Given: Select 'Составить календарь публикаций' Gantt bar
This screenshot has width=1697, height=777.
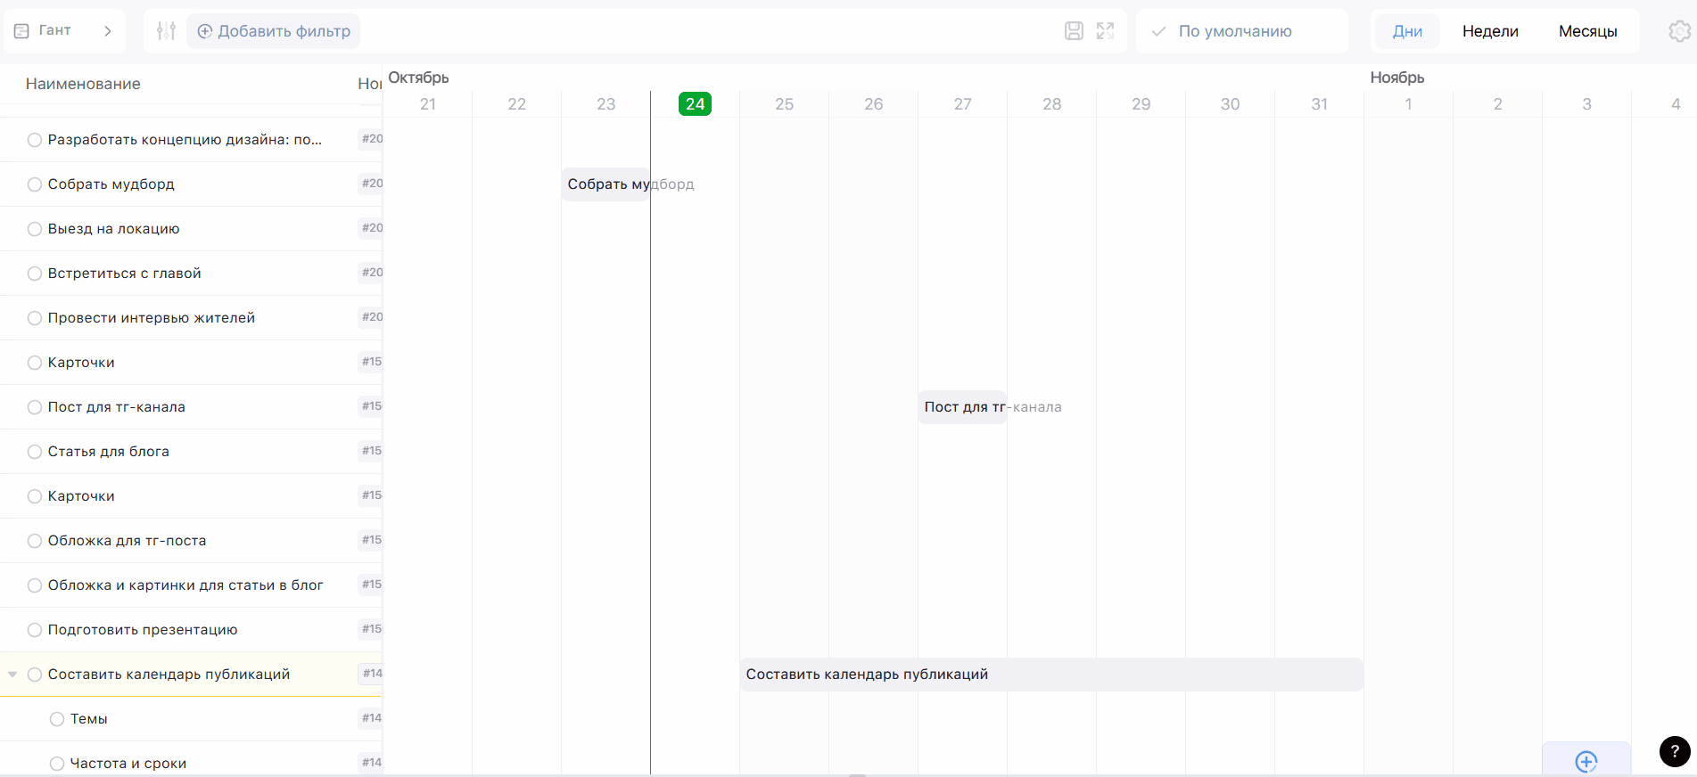Looking at the screenshot, I should click(x=1050, y=675).
